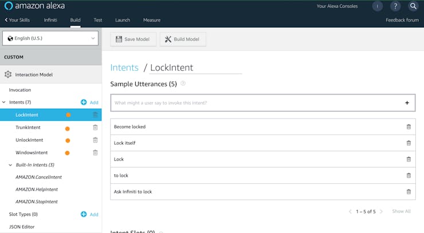
Task: Select LockIntent in the sidebar
Action: 51,115
